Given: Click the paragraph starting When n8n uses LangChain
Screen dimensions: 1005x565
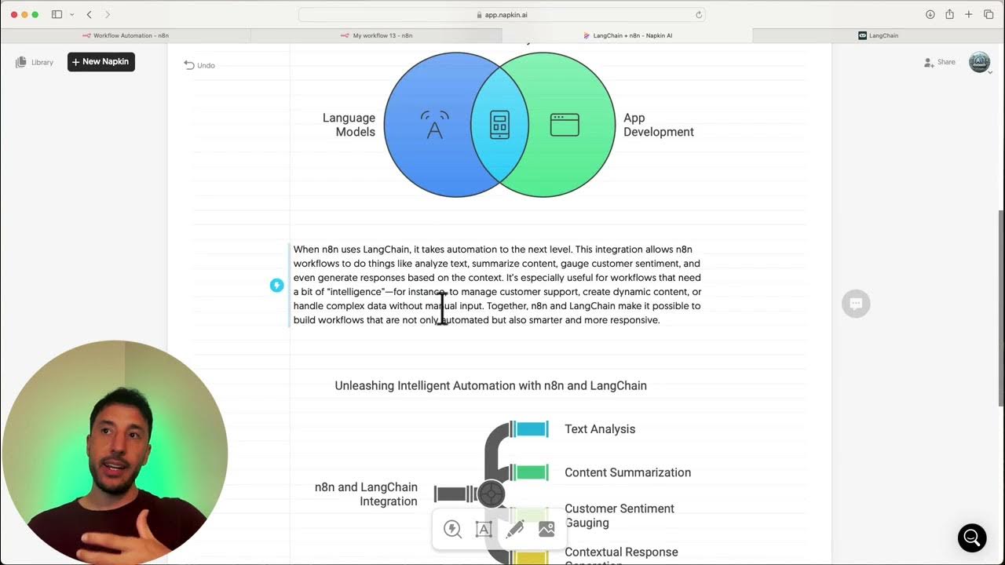Looking at the screenshot, I should click(498, 285).
